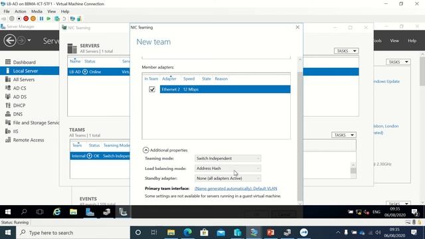Screen dimensions: 425x239
Task: Pause the virtual machine from toolbar
Action: [41, 19]
